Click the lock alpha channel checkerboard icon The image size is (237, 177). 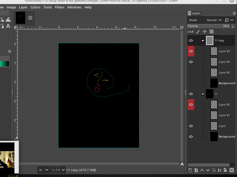click(x=212, y=32)
